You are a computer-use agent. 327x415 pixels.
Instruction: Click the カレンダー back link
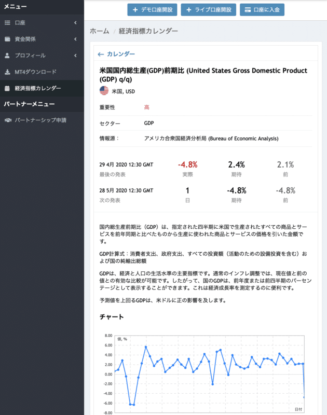point(116,54)
